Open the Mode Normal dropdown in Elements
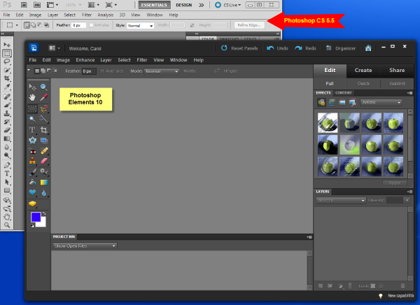 pyautogui.click(x=162, y=71)
